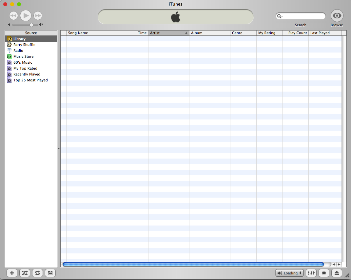Click the window resize grip corner

click(347, 275)
